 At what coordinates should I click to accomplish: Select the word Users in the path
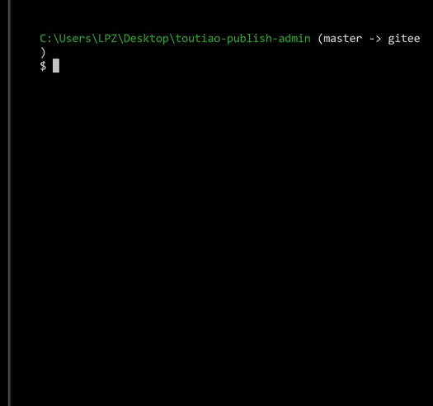[x=75, y=39]
